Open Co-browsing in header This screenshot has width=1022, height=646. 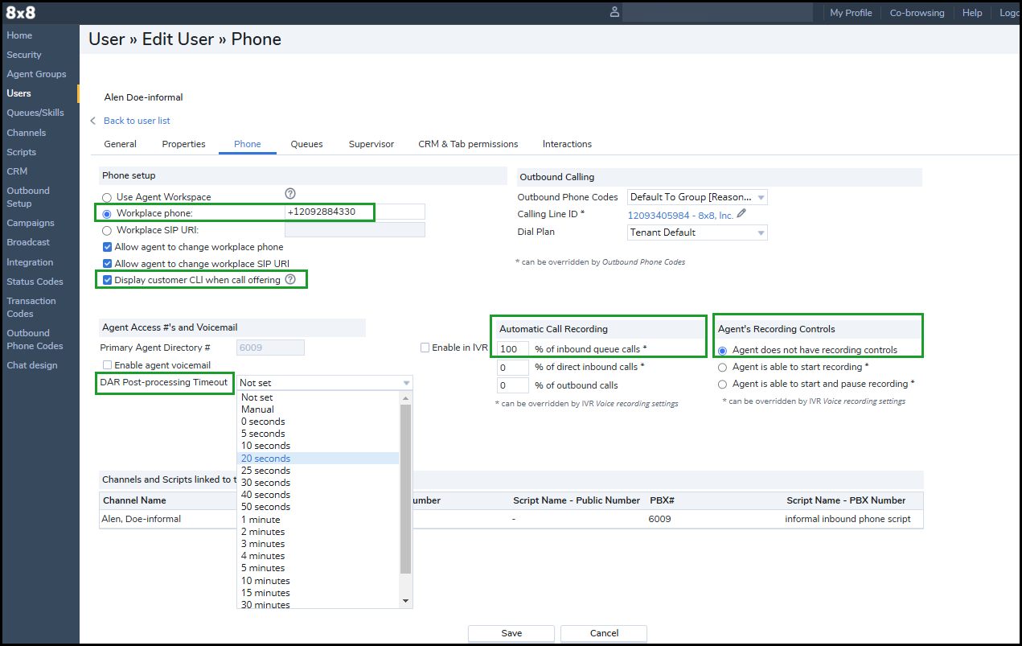(917, 13)
